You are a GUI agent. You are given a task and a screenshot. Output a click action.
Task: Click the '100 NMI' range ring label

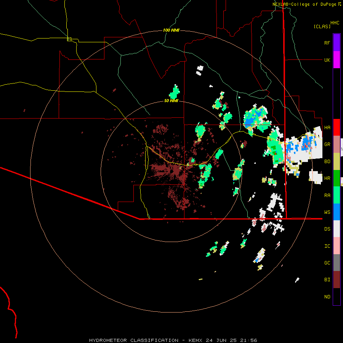(171, 30)
